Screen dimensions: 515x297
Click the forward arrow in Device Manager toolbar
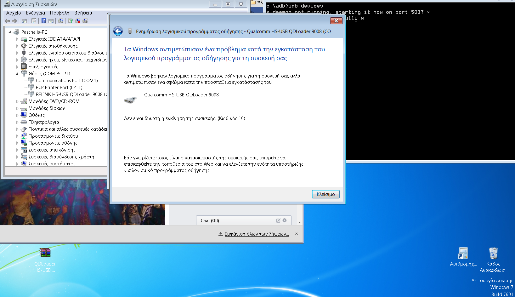[x=14, y=21]
